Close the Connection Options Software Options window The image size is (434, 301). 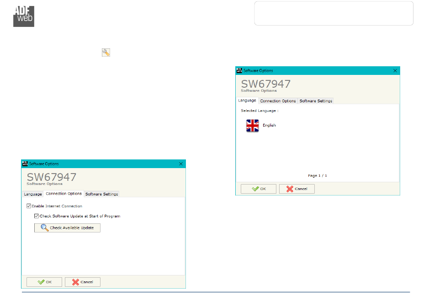pos(181,164)
